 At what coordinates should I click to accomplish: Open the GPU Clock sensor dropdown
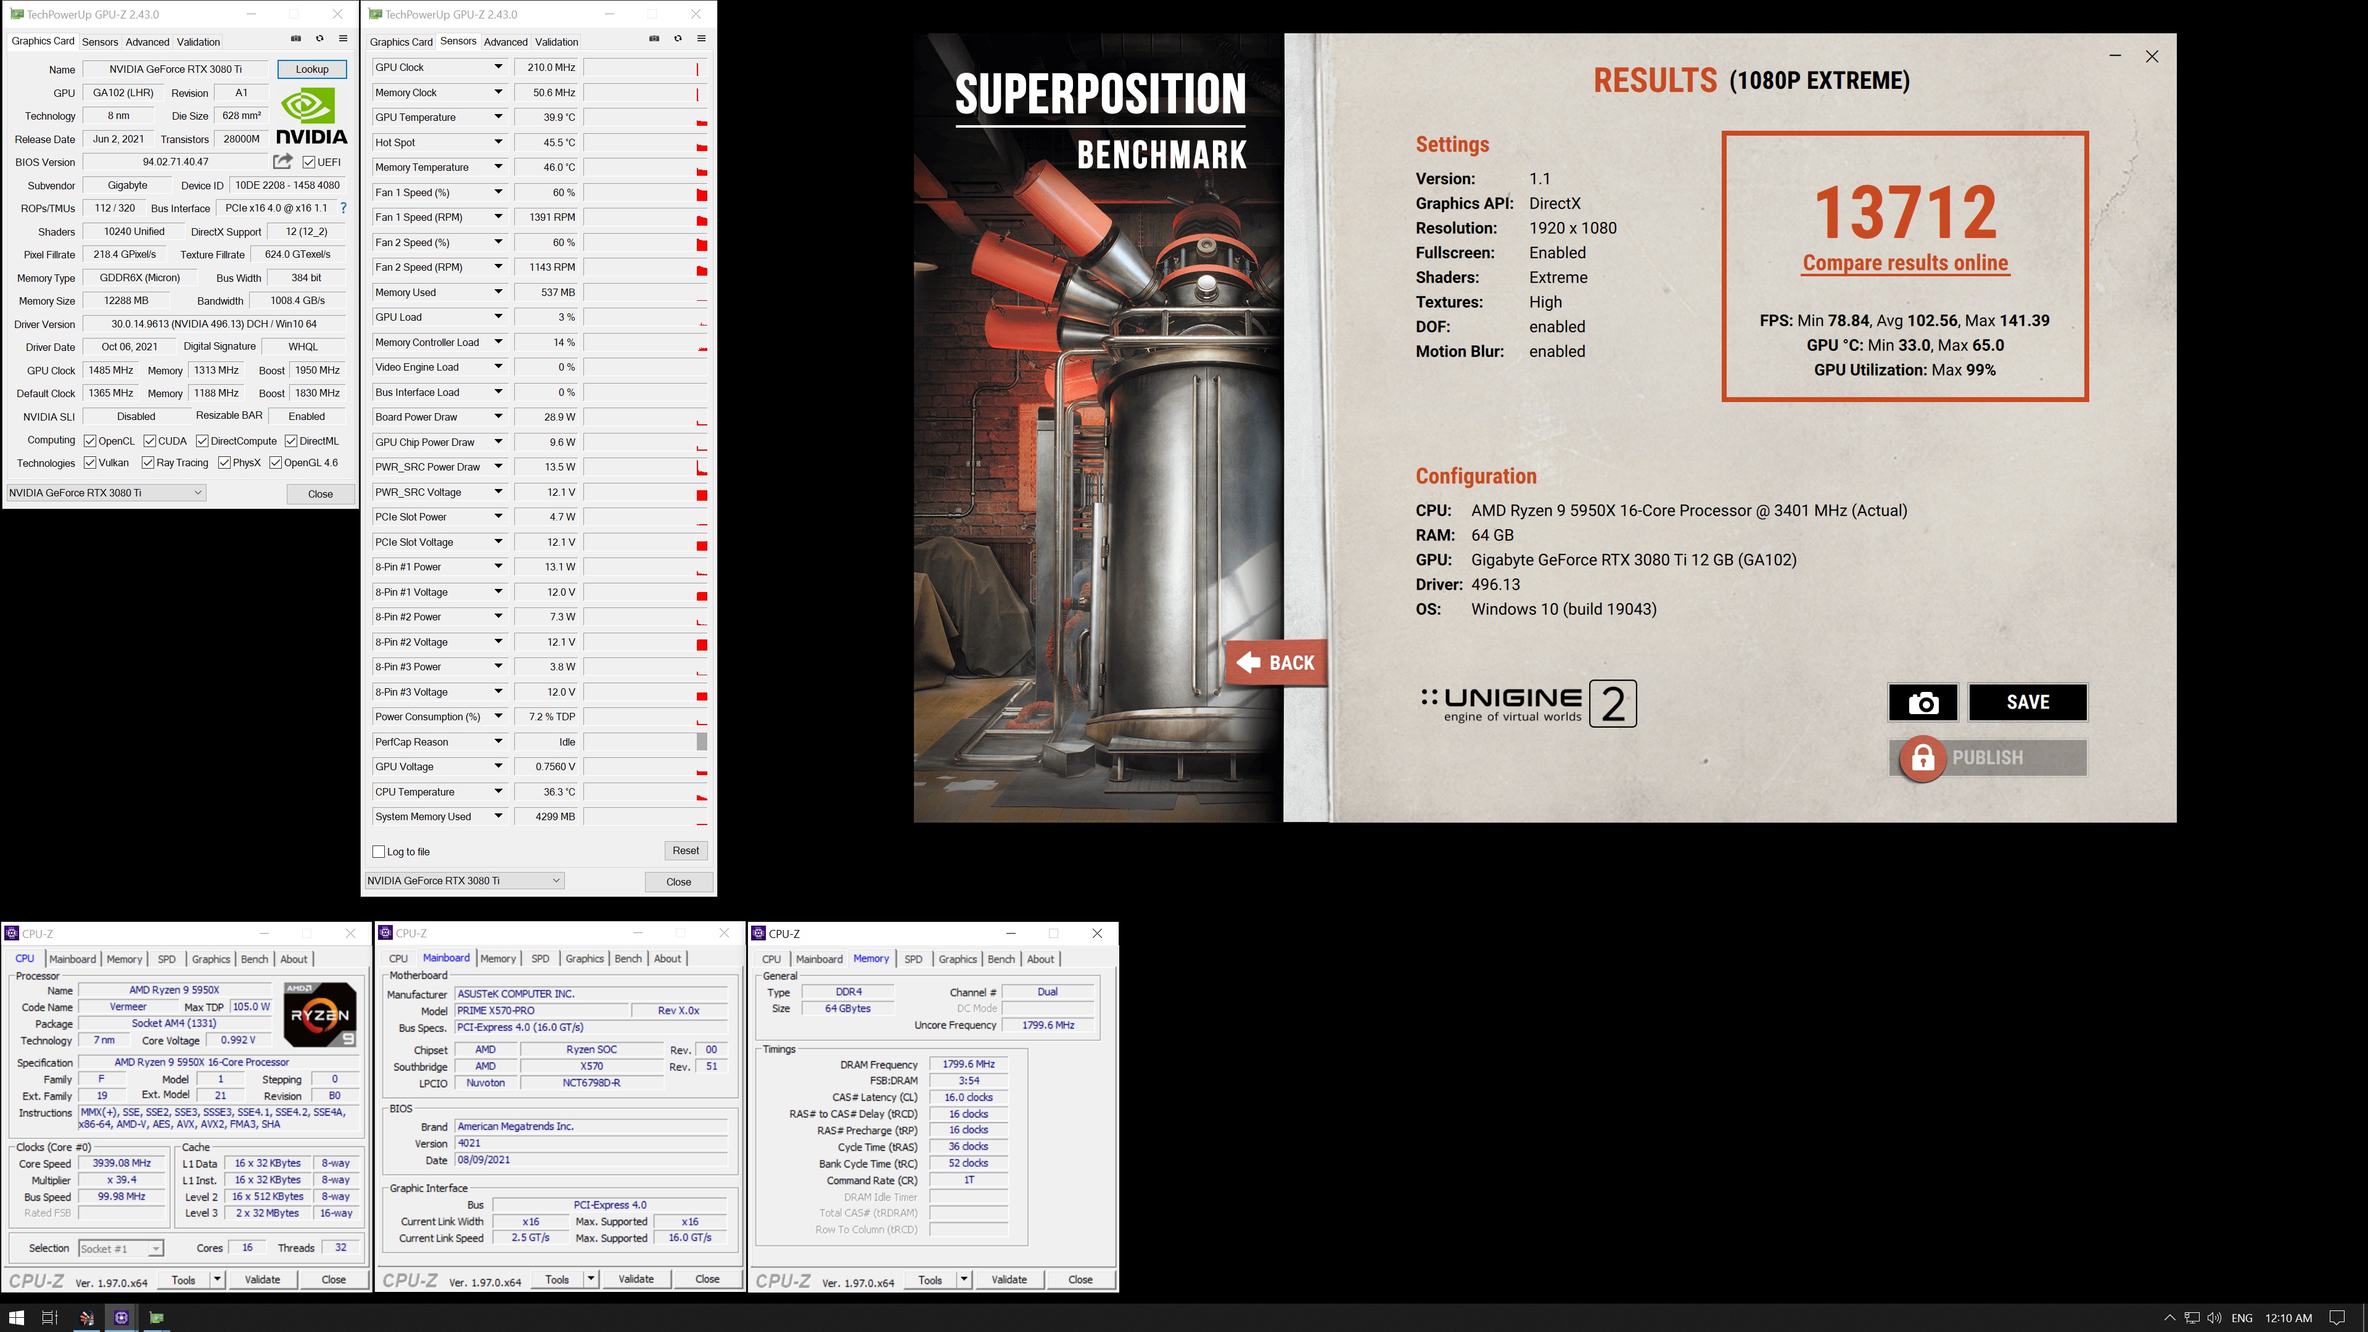tap(498, 67)
